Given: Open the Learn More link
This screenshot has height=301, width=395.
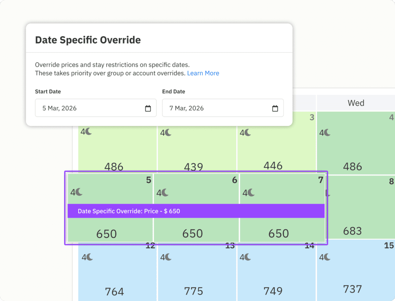Looking at the screenshot, I should 203,73.
